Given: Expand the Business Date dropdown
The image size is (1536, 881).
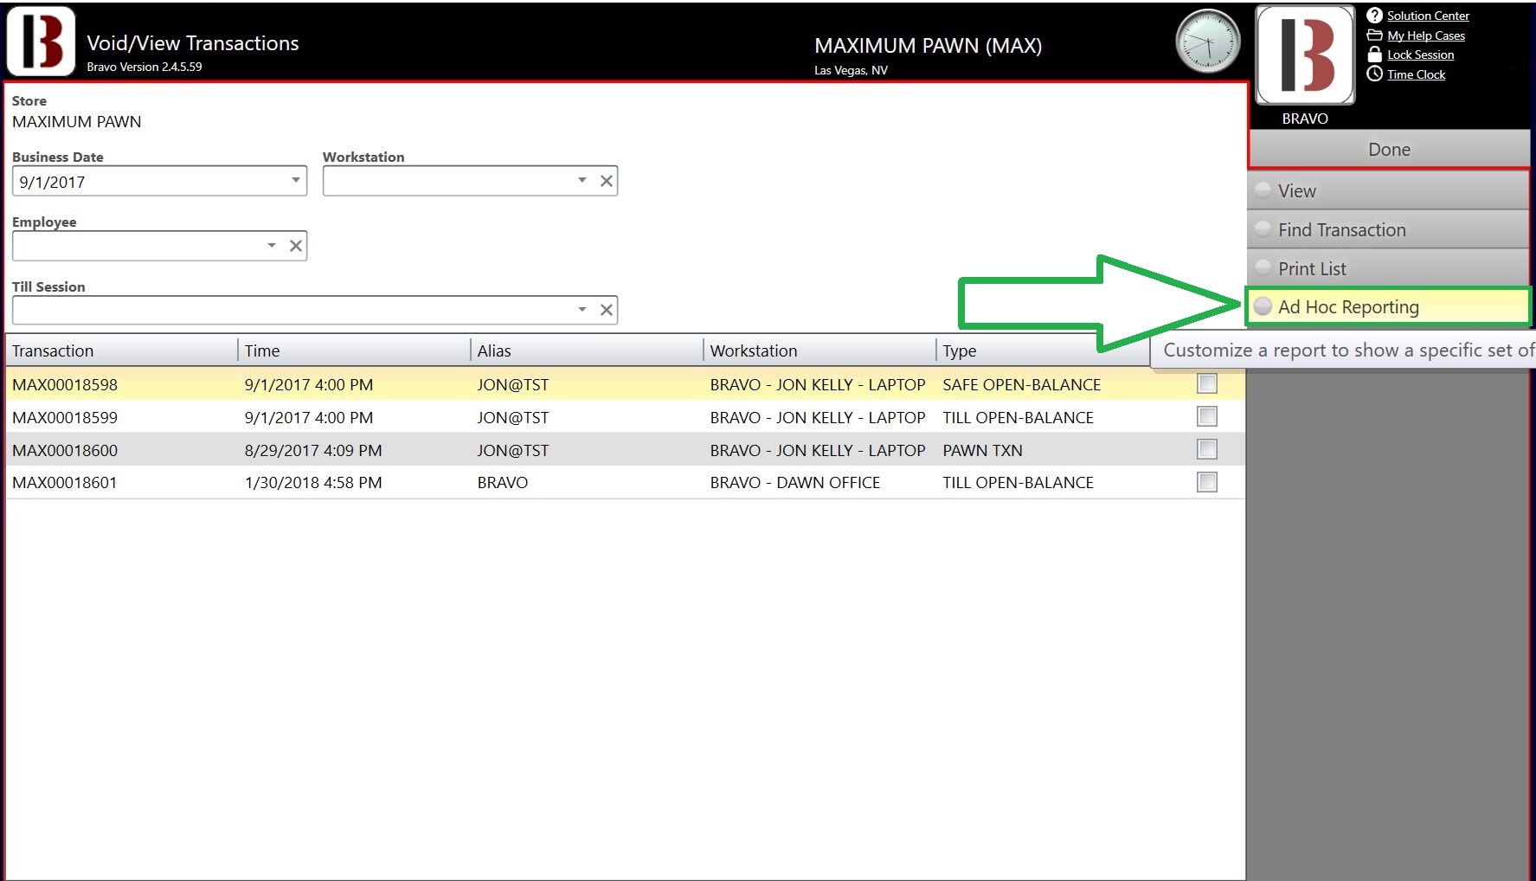Looking at the screenshot, I should coord(295,181).
